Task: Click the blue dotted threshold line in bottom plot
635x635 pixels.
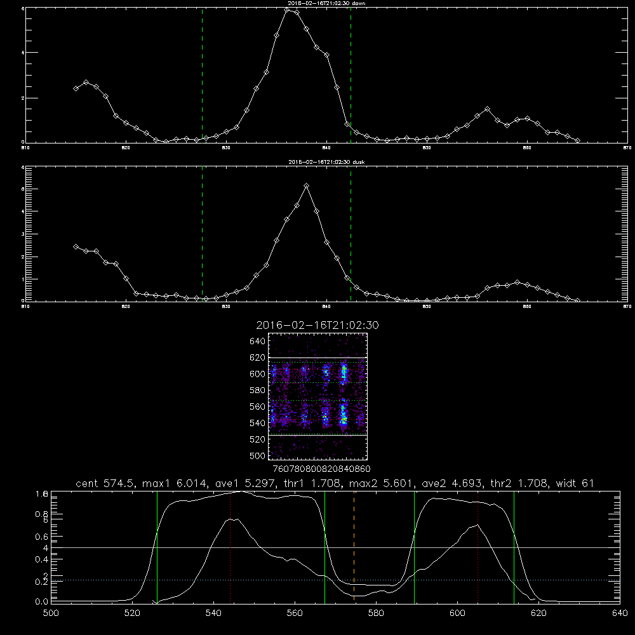Action: tap(335, 580)
